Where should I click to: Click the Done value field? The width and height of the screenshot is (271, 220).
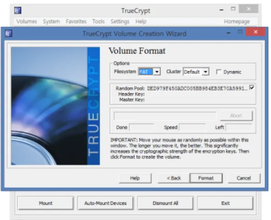(142, 127)
